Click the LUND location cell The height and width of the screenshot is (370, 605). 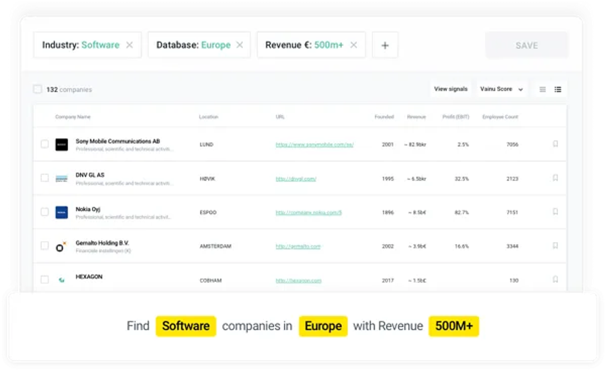[x=207, y=144]
